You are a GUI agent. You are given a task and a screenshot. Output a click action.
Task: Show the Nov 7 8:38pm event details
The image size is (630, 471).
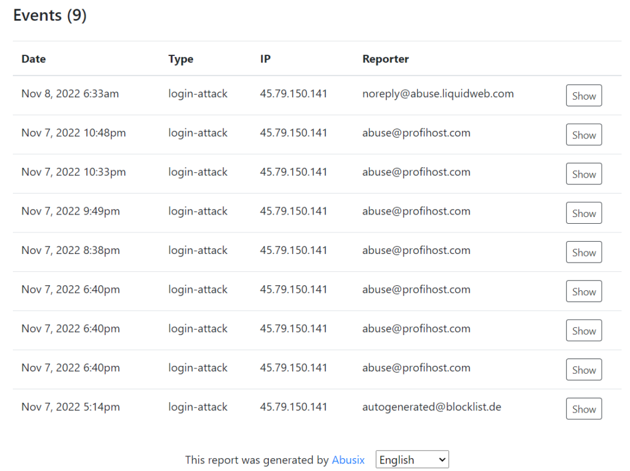(x=583, y=252)
